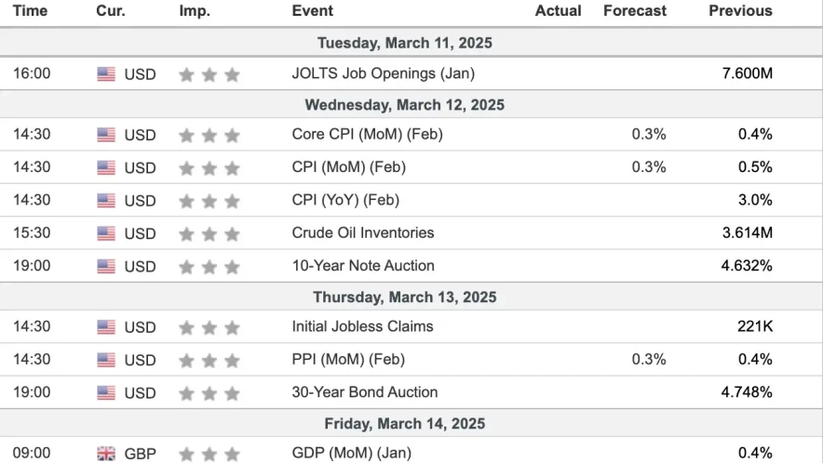Click the Imp. column header
This screenshot has height=463, width=823.
(195, 11)
